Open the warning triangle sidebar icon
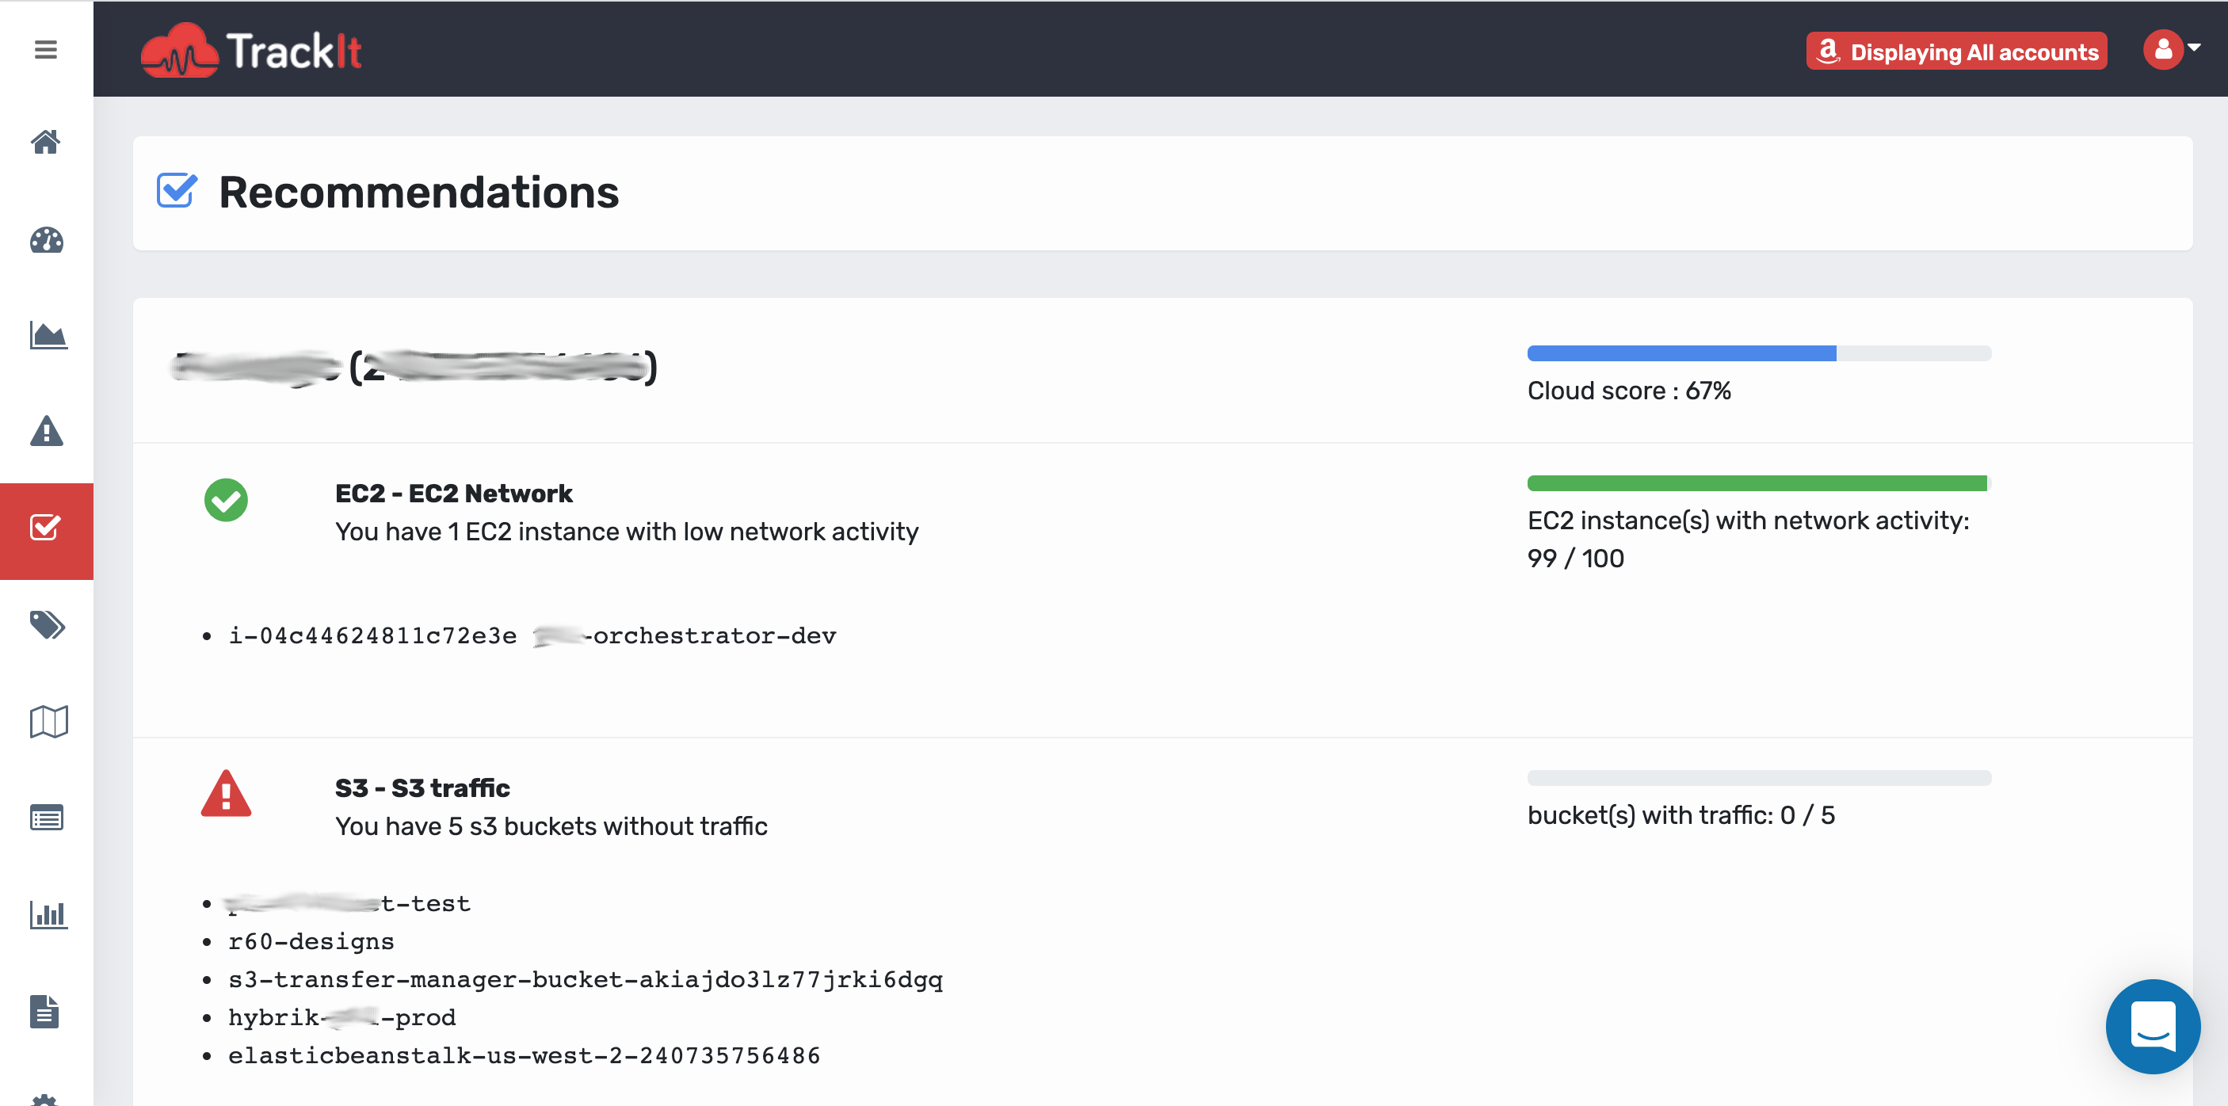Screen dimensions: 2228x1106 (x=47, y=431)
